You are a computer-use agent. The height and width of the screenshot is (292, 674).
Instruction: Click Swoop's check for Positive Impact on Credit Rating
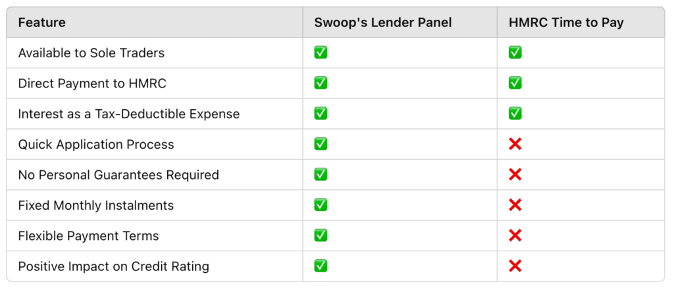pos(321,266)
